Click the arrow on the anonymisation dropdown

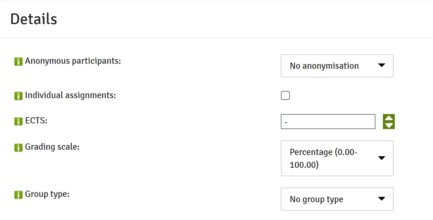381,66
